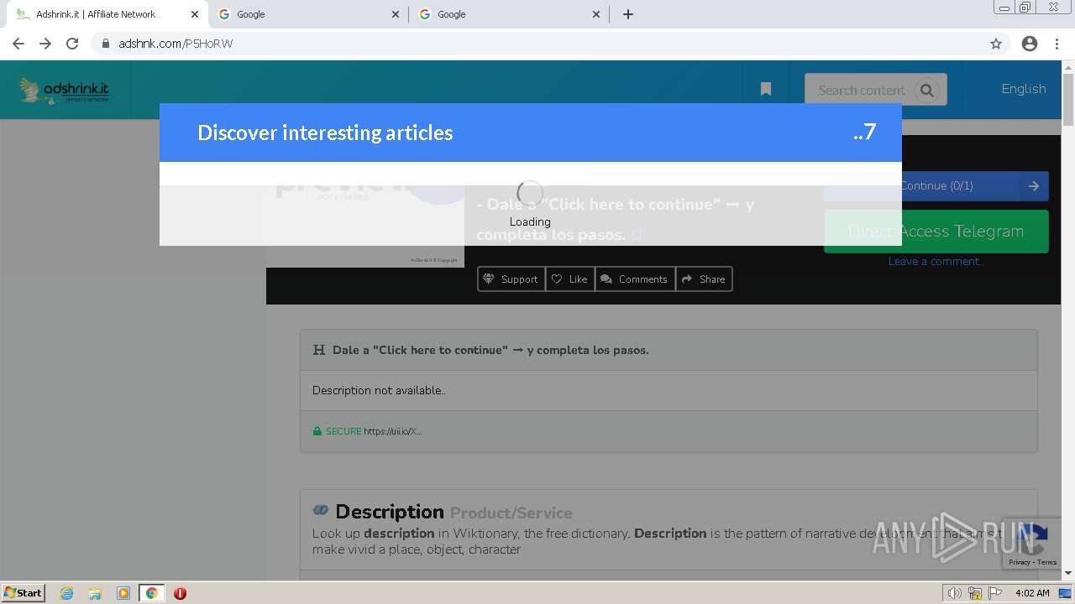Open the Chrome three-dot menu

[x=1057, y=44]
